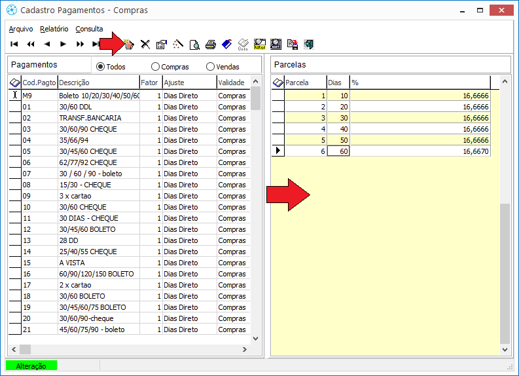Click the magic wand toolbar icon

coord(178,44)
